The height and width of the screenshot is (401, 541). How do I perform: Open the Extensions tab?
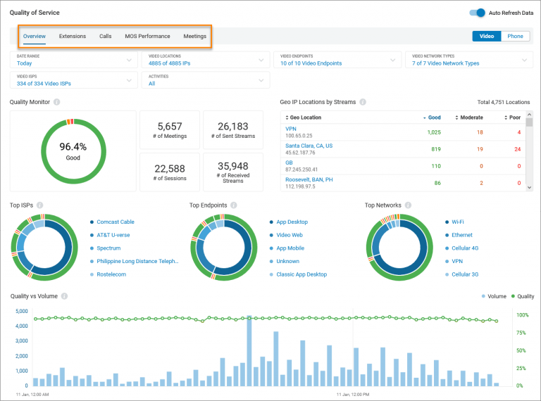pyautogui.click(x=73, y=36)
